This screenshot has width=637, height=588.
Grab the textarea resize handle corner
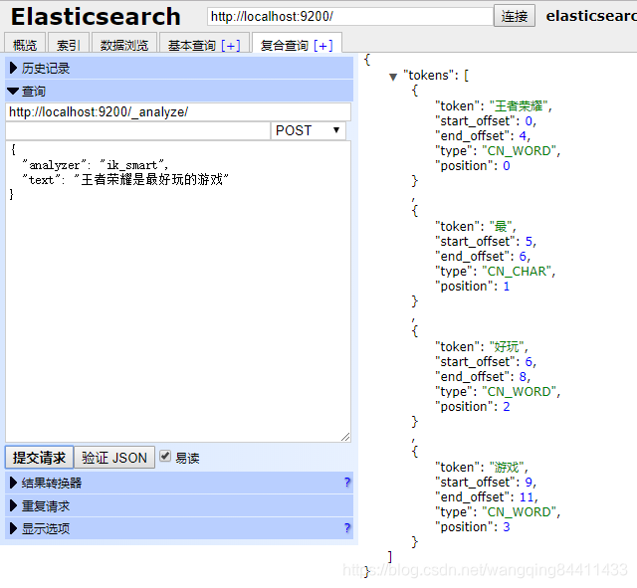(x=345, y=437)
